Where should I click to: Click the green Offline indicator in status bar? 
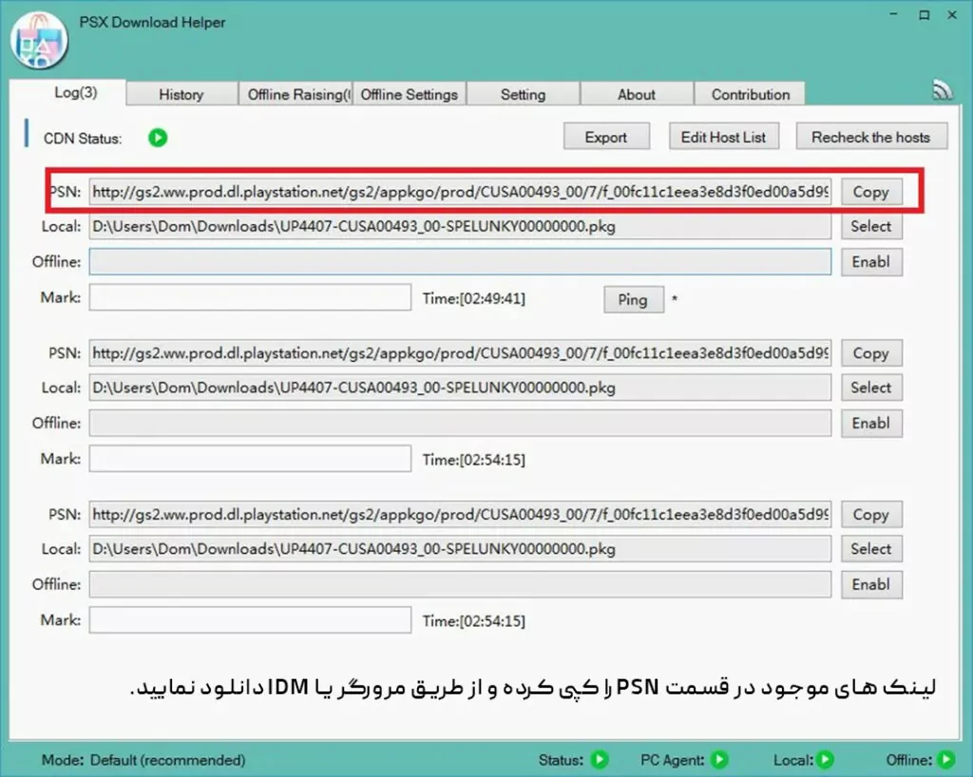(945, 760)
